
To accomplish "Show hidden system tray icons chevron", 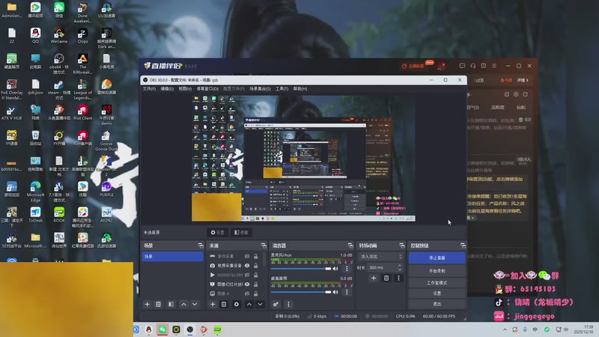I will tap(505, 330).
